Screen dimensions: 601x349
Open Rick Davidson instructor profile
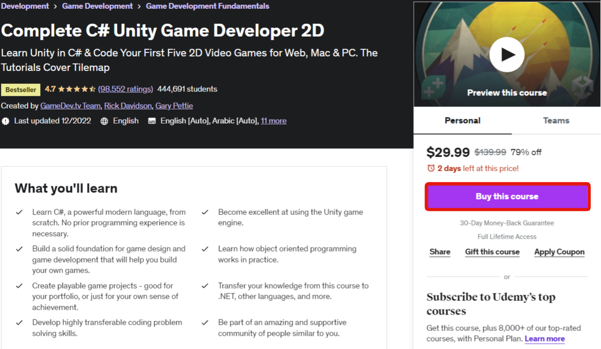(x=128, y=106)
